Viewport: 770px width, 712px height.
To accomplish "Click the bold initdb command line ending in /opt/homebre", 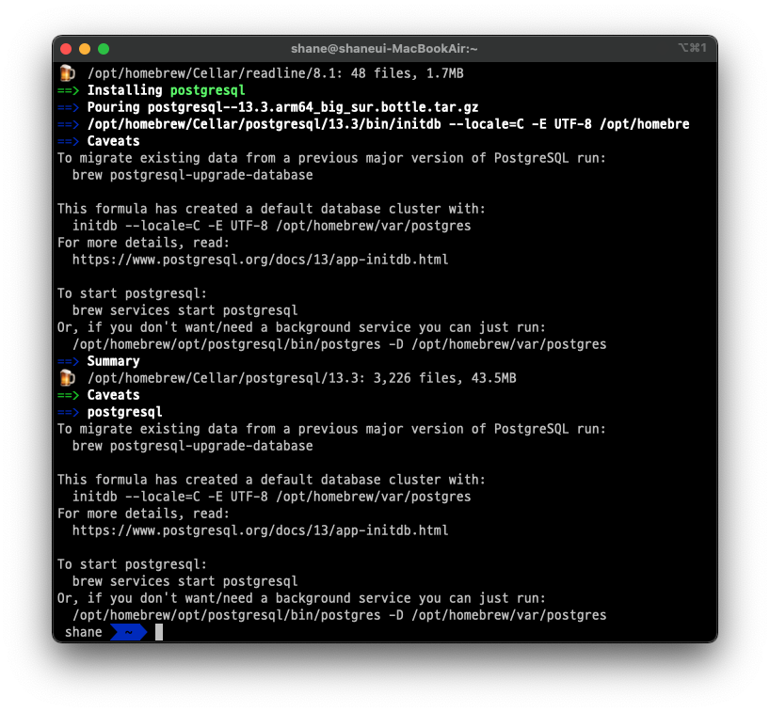I will click(x=389, y=124).
